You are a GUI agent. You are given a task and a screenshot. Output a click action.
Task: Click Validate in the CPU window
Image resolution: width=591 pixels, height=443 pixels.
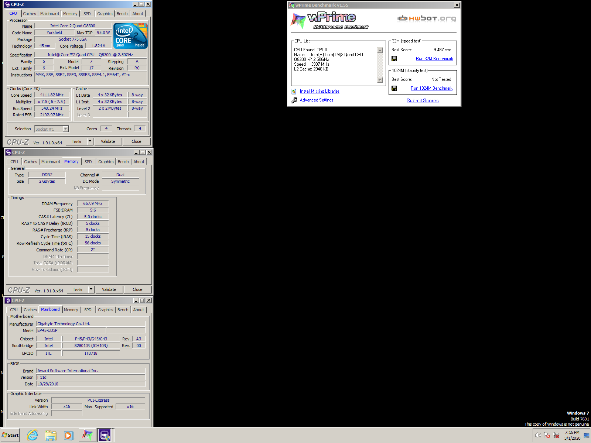pyautogui.click(x=108, y=141)
